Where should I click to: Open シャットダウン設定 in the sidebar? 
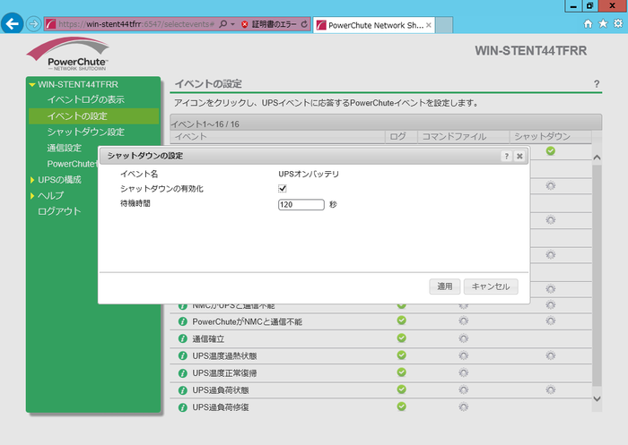[86, 132]
